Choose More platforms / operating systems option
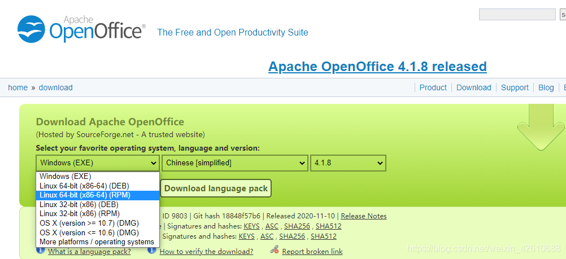566x259 pixels. [98, 242]
